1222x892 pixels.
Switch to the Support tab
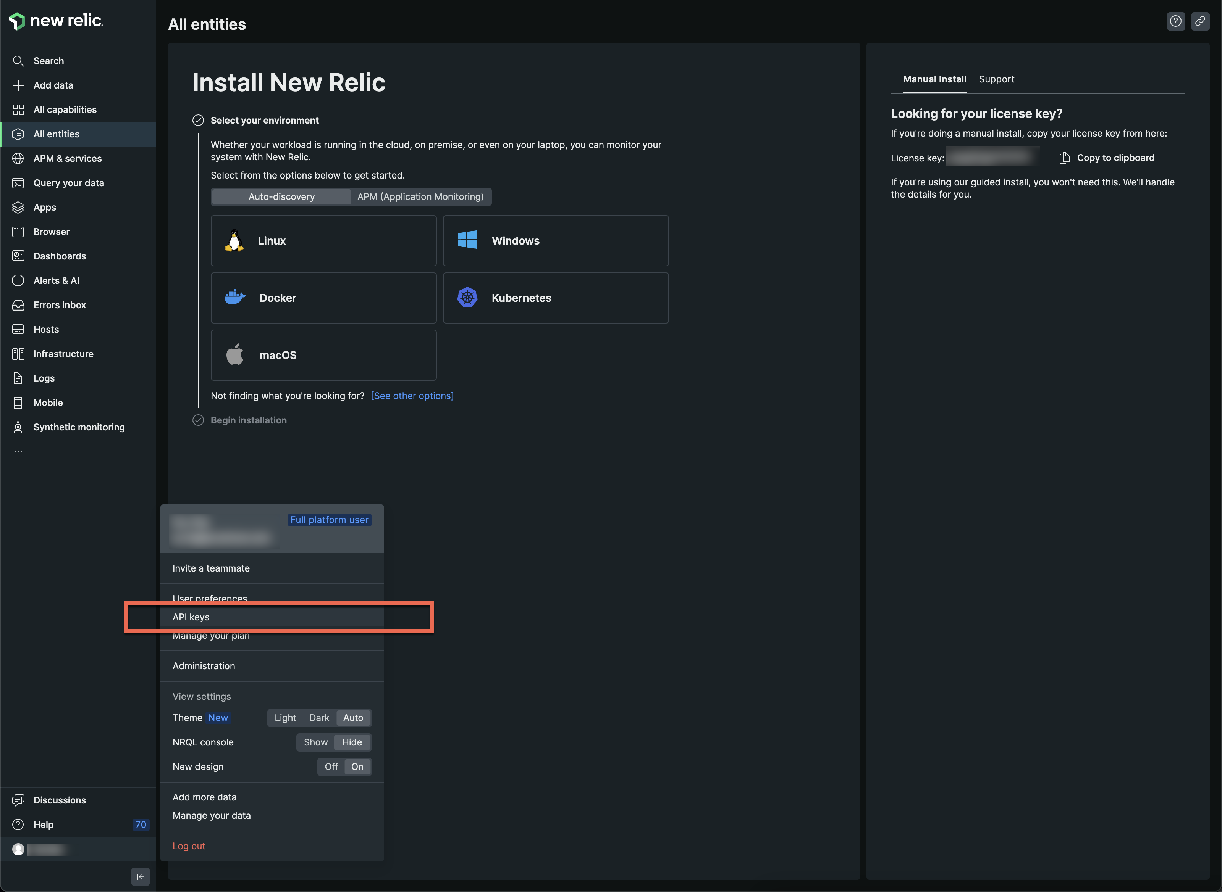pos(996,79)
